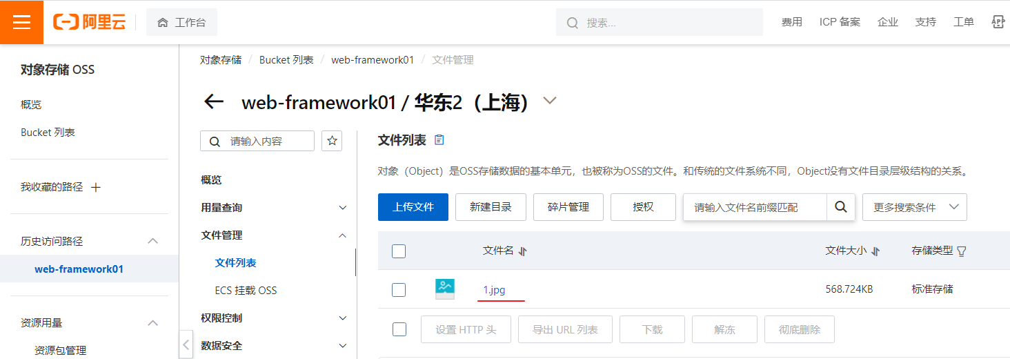Sort files by 文件名 column arrows
Viewport: 1010px width, 359px height.
click(522, 251)
